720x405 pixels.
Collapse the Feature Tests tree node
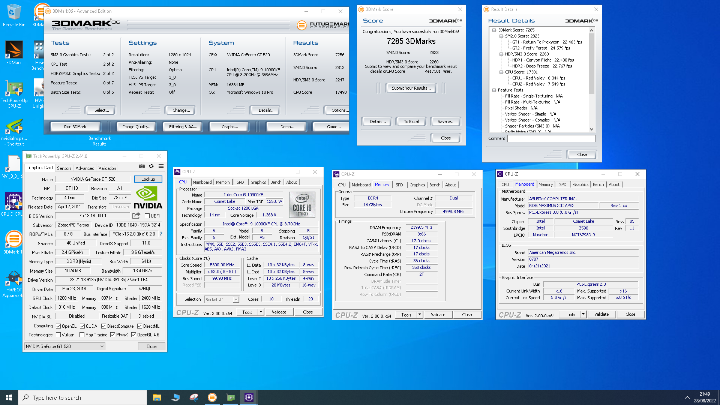pyautogui.click(x=494, y=90)
